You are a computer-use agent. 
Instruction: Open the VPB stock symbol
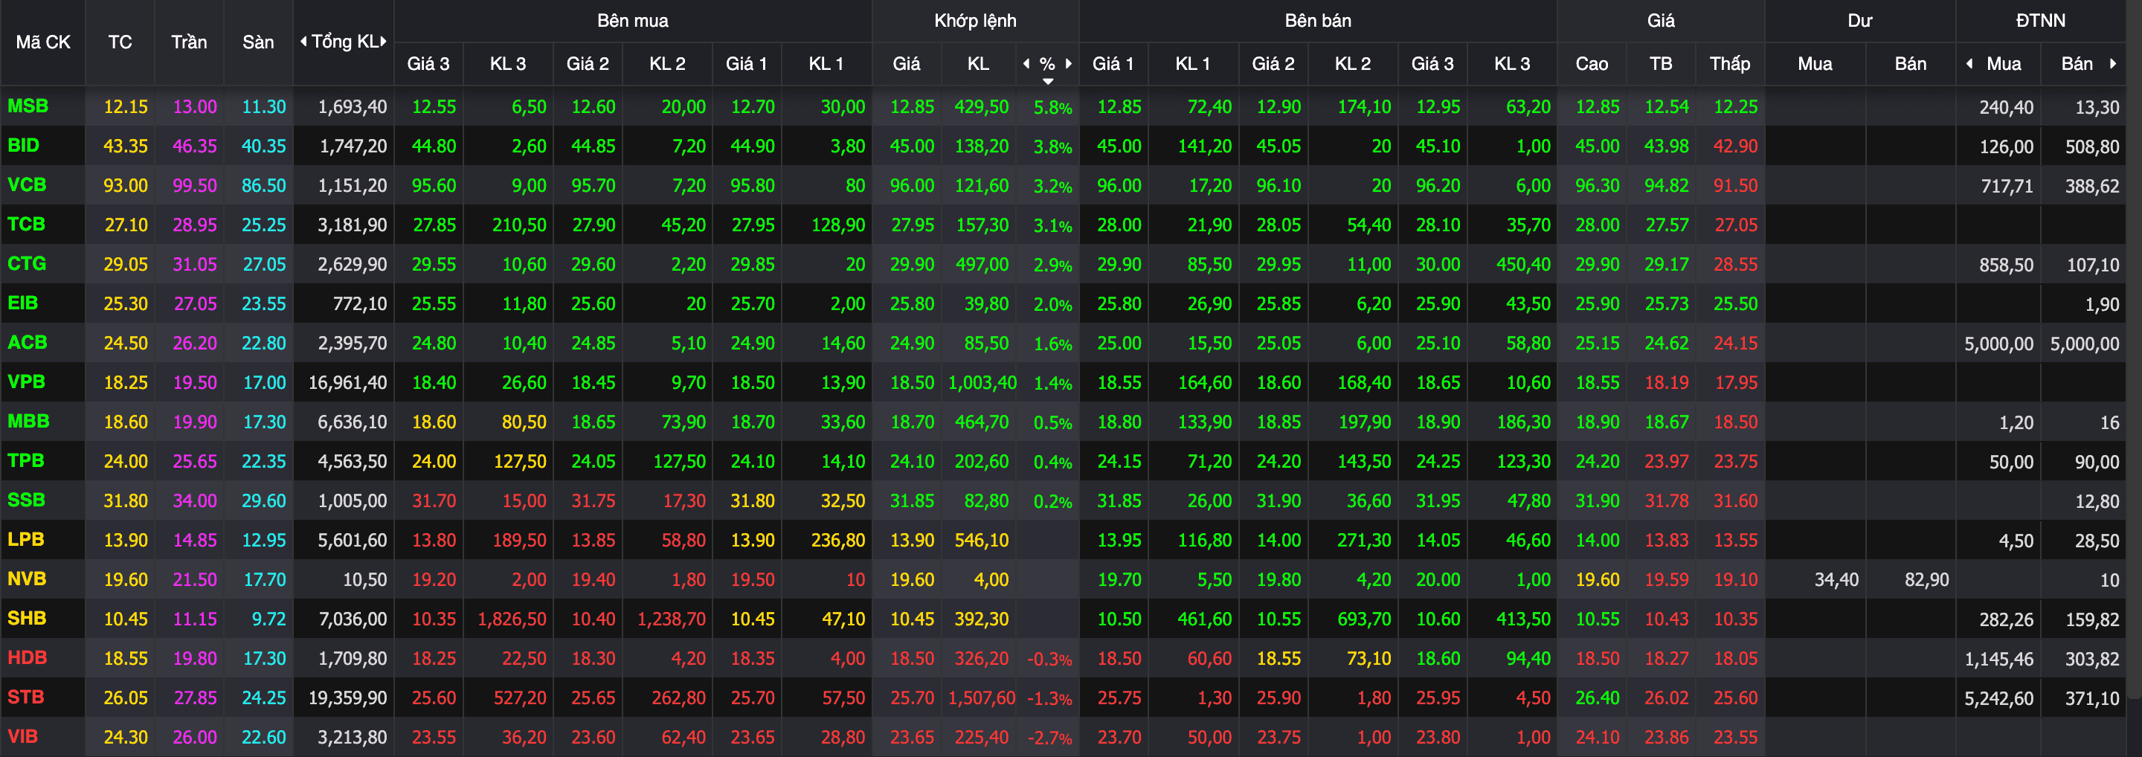click(26, 381)
